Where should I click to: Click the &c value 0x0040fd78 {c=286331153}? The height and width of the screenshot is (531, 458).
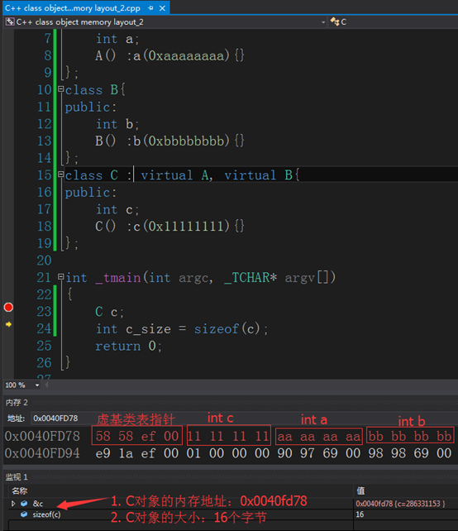[x=400, y=504]
